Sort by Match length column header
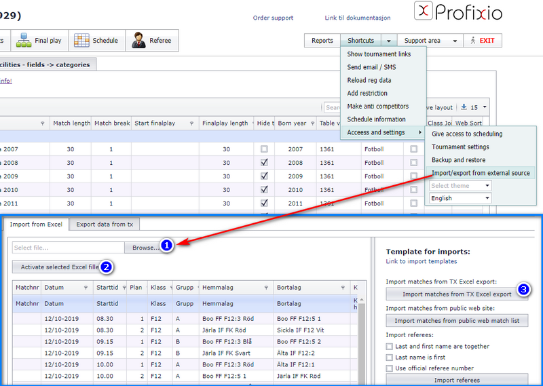The image size is (543, 386). pyautogui.click(x=71, y=123)
